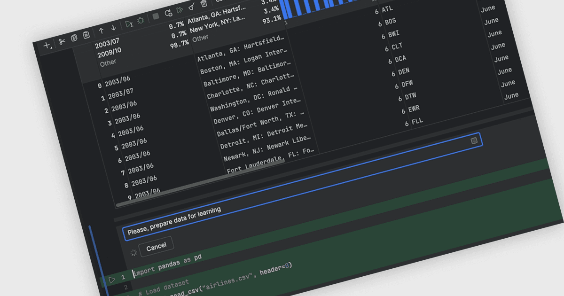Interrupt kernel with the stop square
Viewport: 564px width, 296px height.
tap(156, 17)
